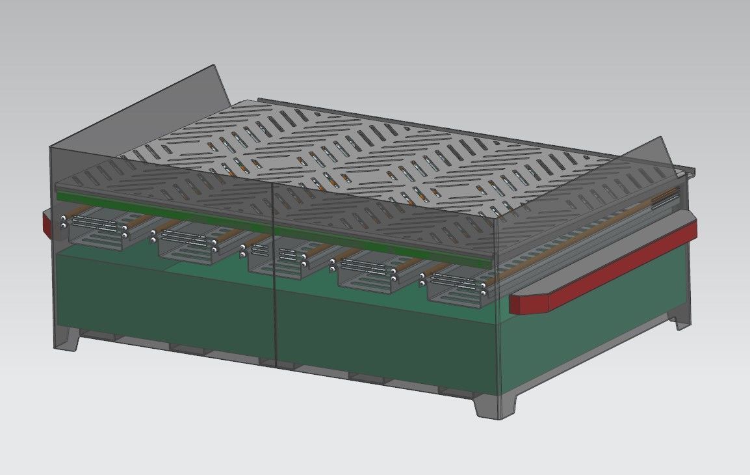Select the rightmost tray module near the corner

(x=454, y=289)
